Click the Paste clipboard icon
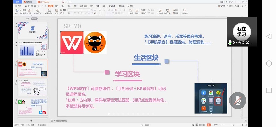 17,10
